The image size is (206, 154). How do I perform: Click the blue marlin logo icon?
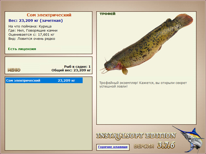click(x=188, y=139)
